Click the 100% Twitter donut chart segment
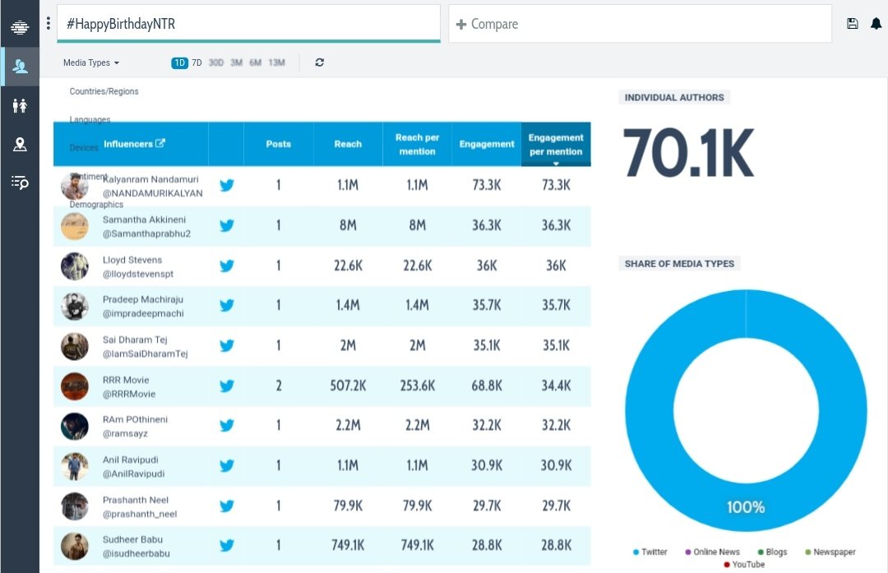888x573 pixels. click(x=745, y=506)
